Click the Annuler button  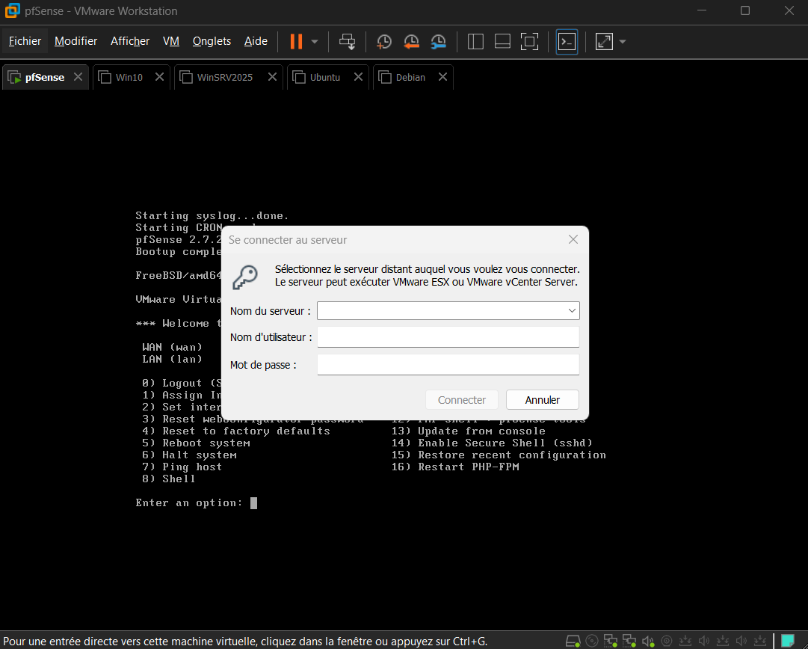coord(543,400)
